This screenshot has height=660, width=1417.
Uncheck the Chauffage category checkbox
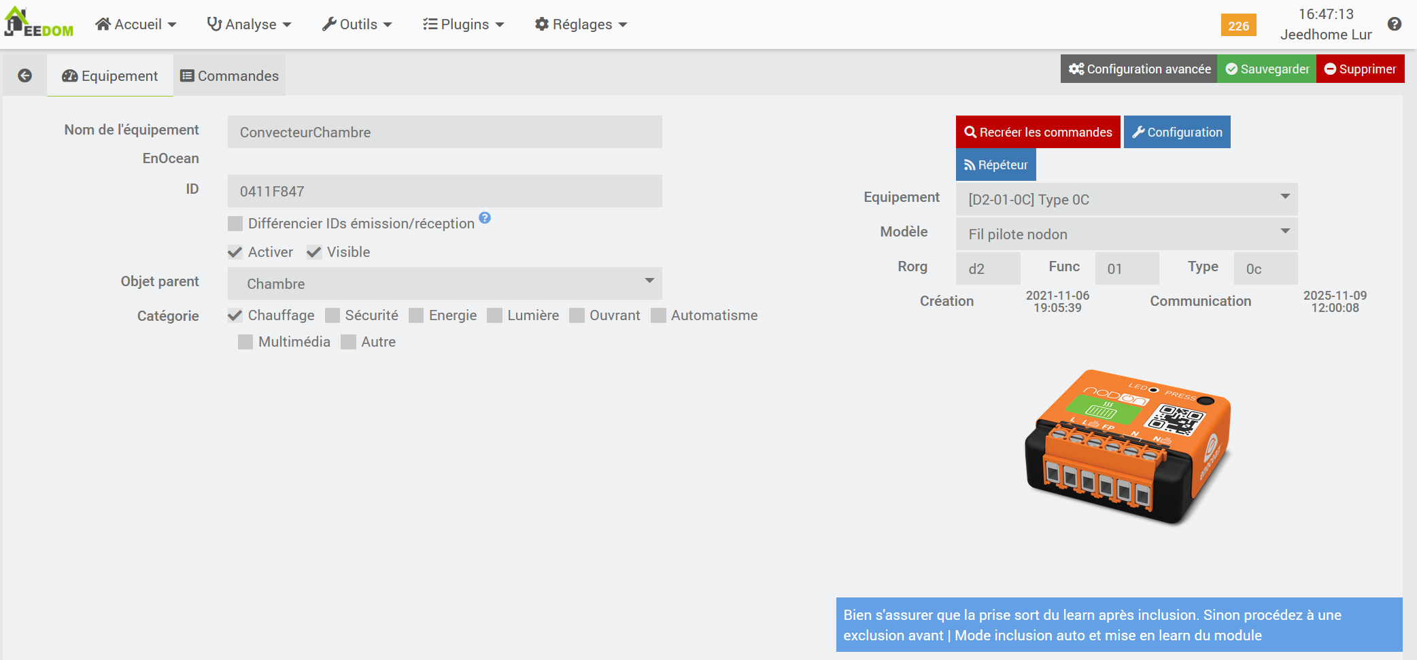(235, 315)
